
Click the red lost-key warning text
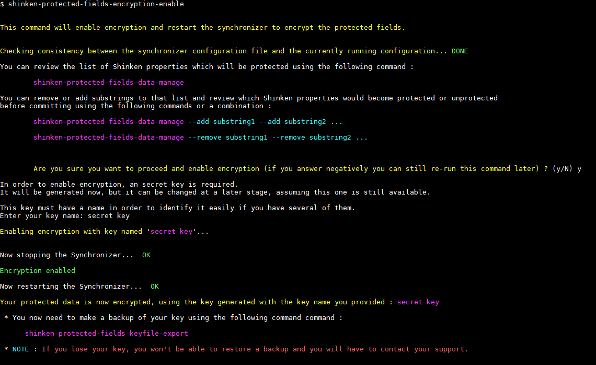(255, 349)
